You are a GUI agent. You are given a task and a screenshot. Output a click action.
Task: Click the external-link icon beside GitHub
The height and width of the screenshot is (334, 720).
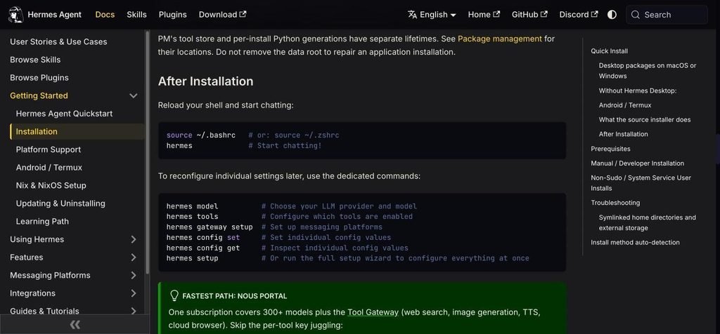click(544, 14)
